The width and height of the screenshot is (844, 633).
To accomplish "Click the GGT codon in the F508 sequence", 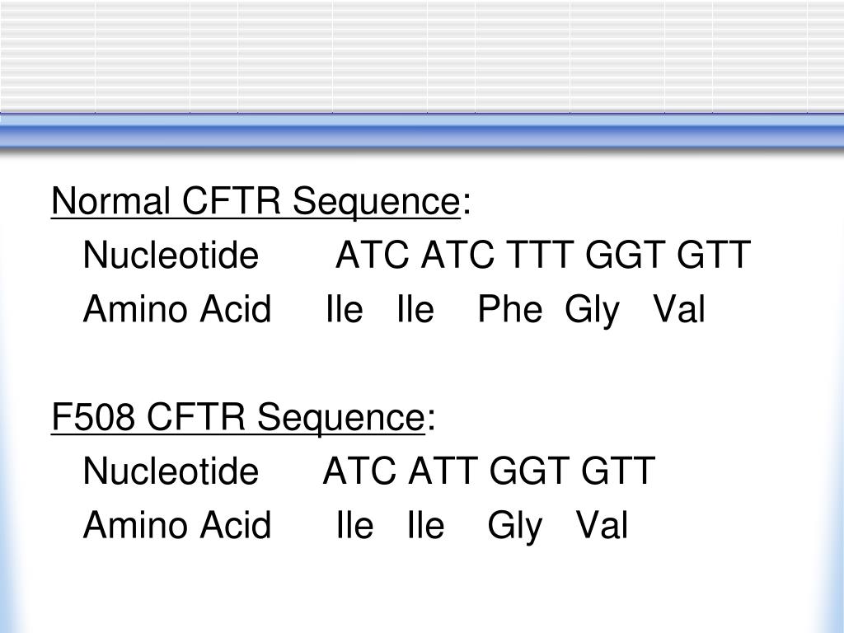I will pos(529,471).
